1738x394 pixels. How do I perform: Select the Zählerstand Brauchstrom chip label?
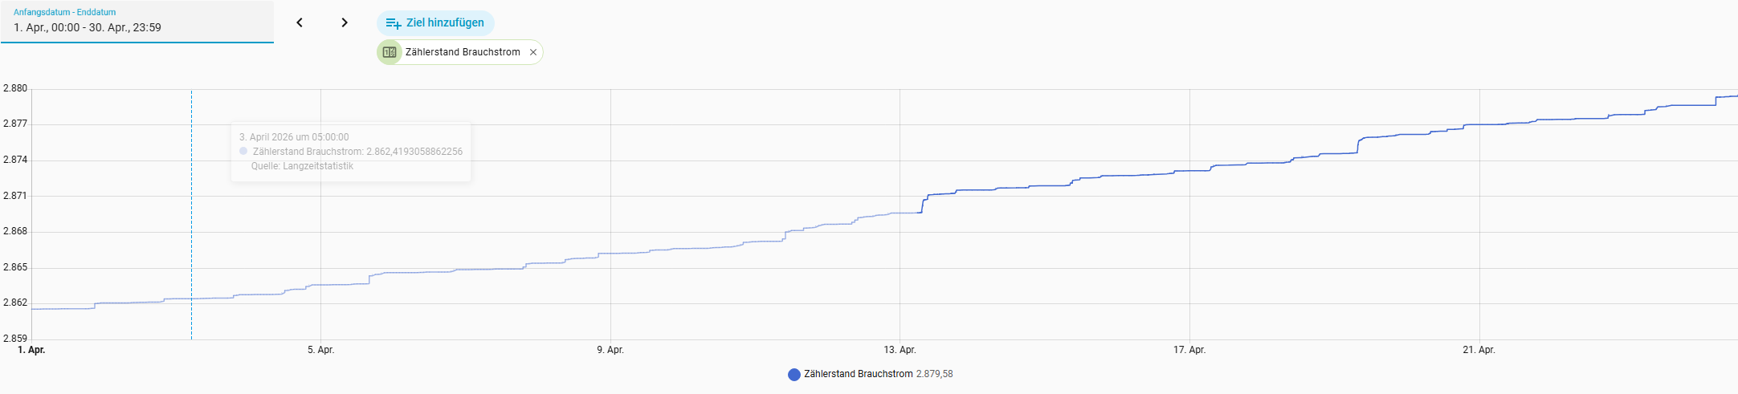coord(463,52)
